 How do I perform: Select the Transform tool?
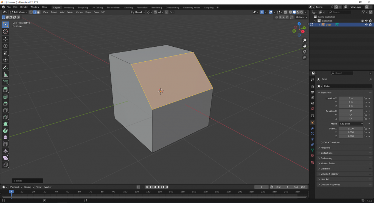pos(5,60)
